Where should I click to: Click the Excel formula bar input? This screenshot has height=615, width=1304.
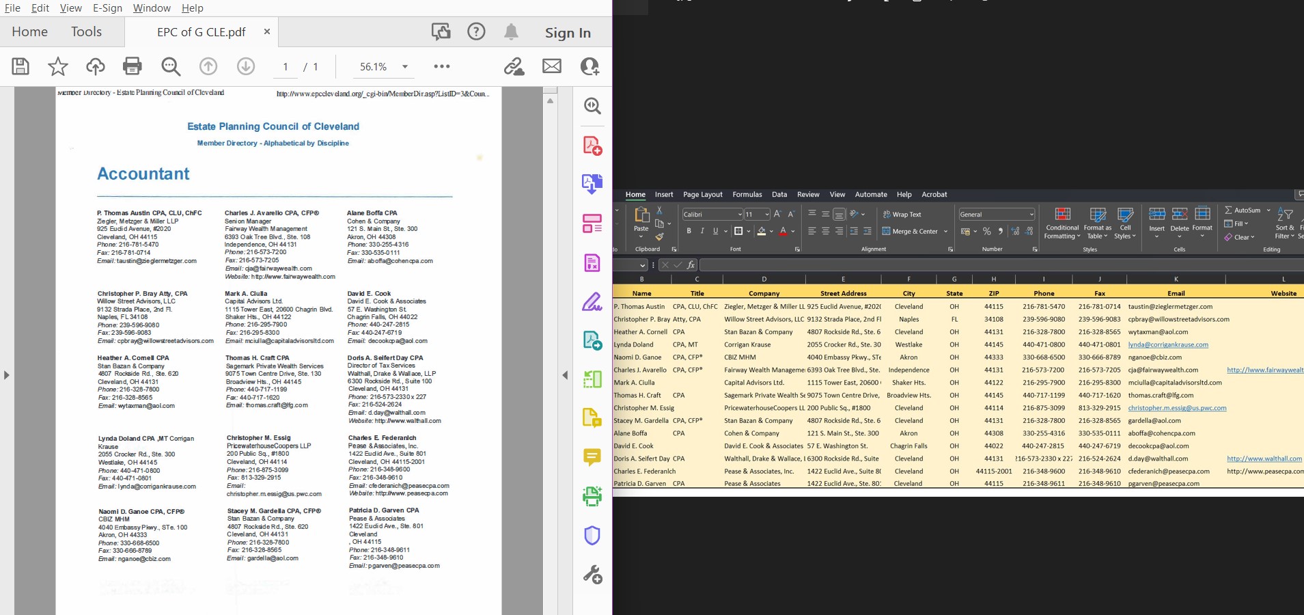(1001, 265)
